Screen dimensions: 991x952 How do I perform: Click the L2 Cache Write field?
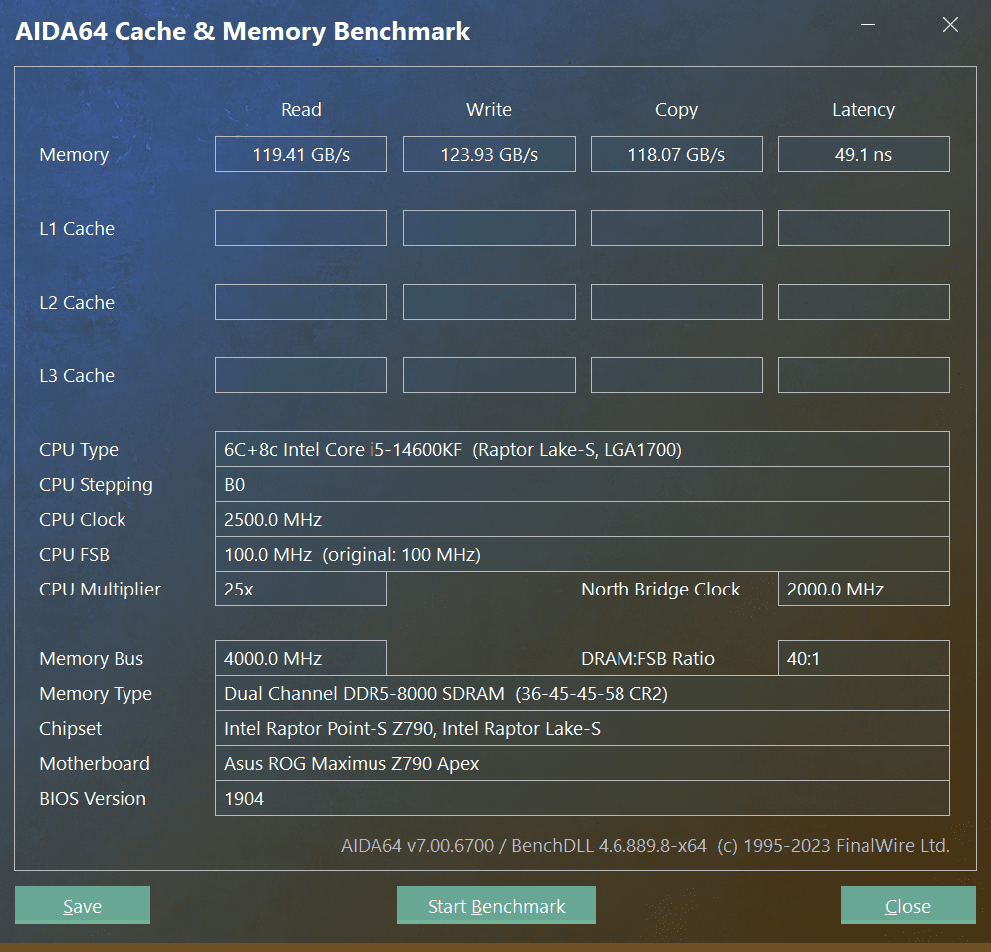pyautogui.click(x=489, y=302)
